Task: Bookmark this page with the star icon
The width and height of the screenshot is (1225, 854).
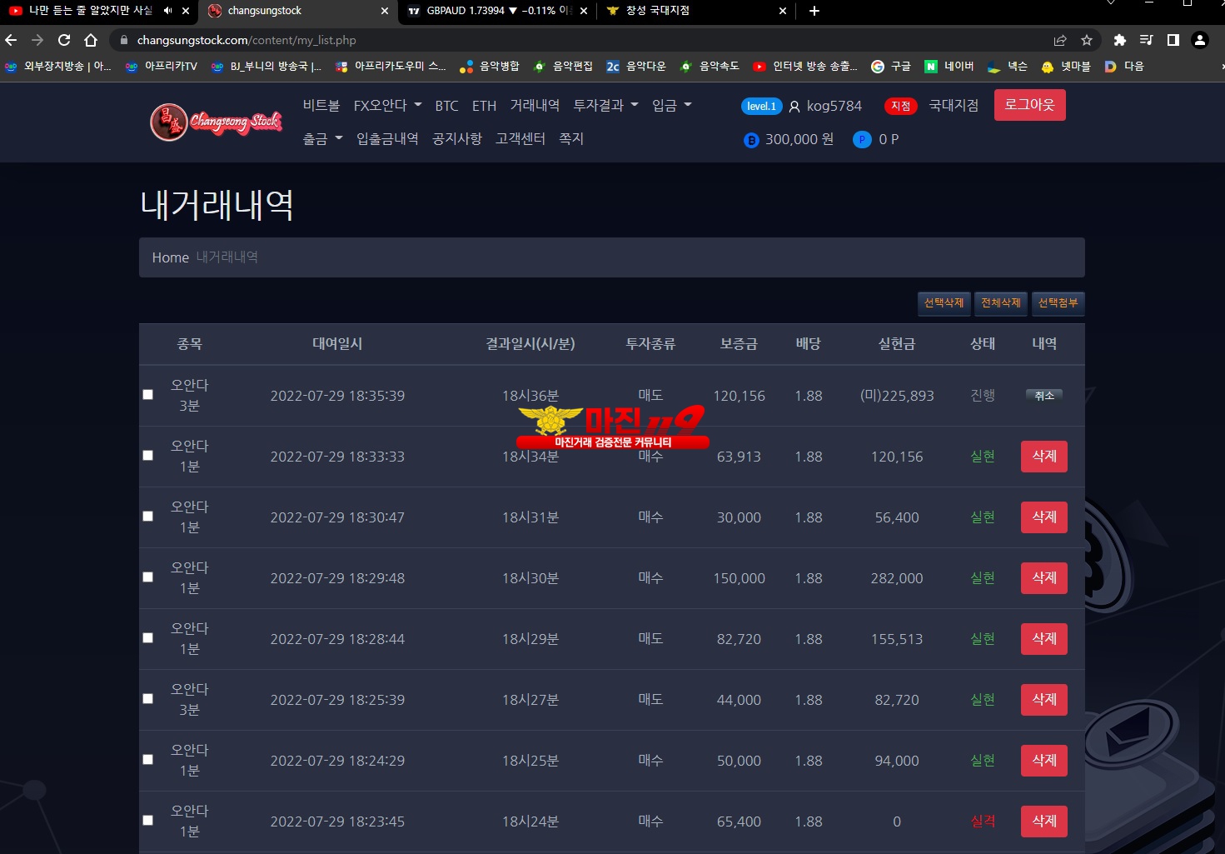Action: pyautogui.click(x=1087, y=40)
